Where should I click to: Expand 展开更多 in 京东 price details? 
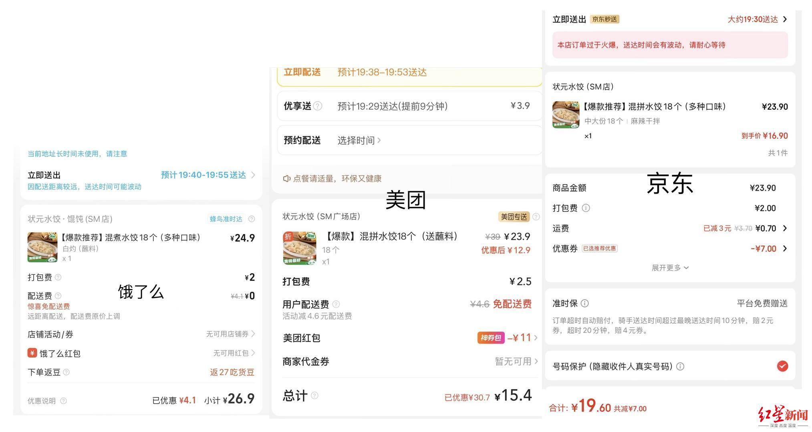click(670, 268)
